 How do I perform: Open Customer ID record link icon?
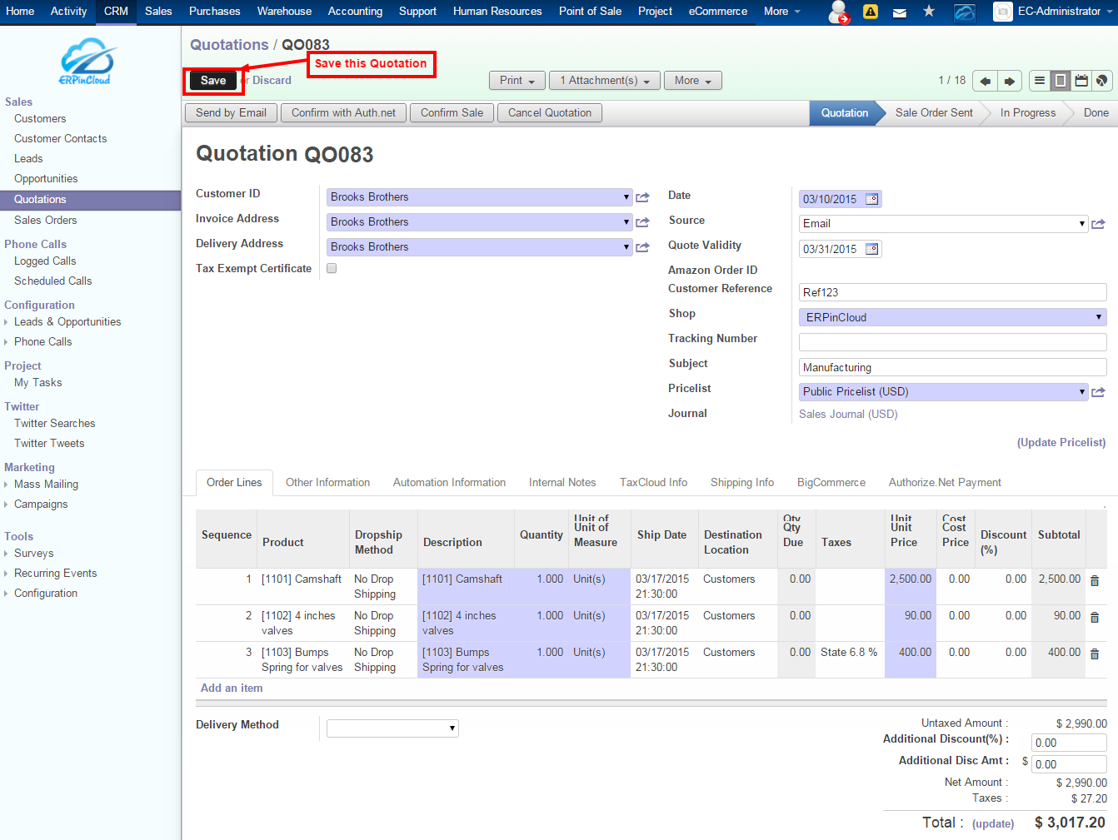(x=642, y=197)
